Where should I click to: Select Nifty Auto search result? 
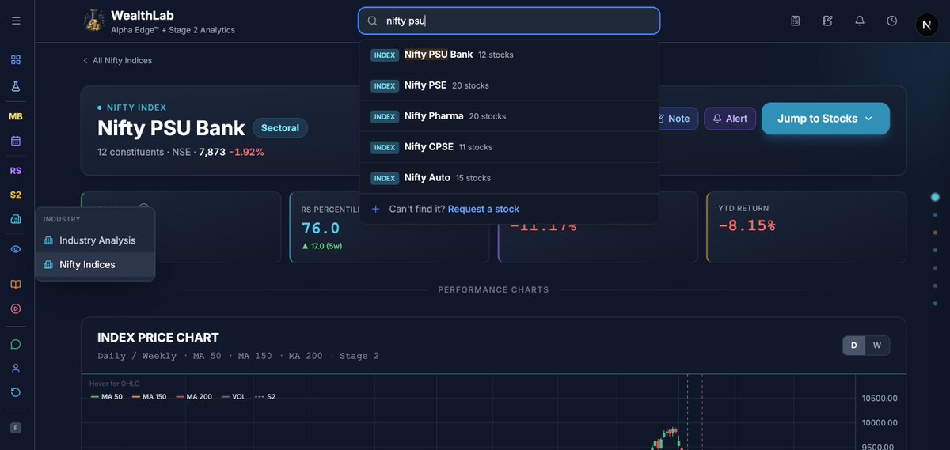coord(509,178)
